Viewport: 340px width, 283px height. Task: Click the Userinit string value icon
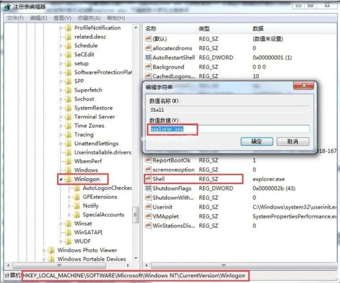pos(148,207)
